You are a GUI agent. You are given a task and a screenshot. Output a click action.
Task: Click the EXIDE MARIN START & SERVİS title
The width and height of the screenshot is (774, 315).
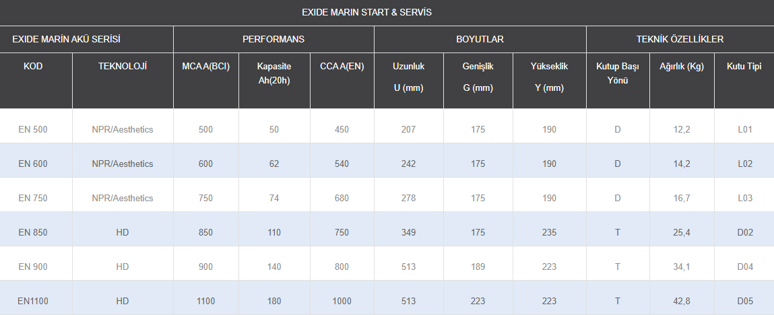click(366, 12)
